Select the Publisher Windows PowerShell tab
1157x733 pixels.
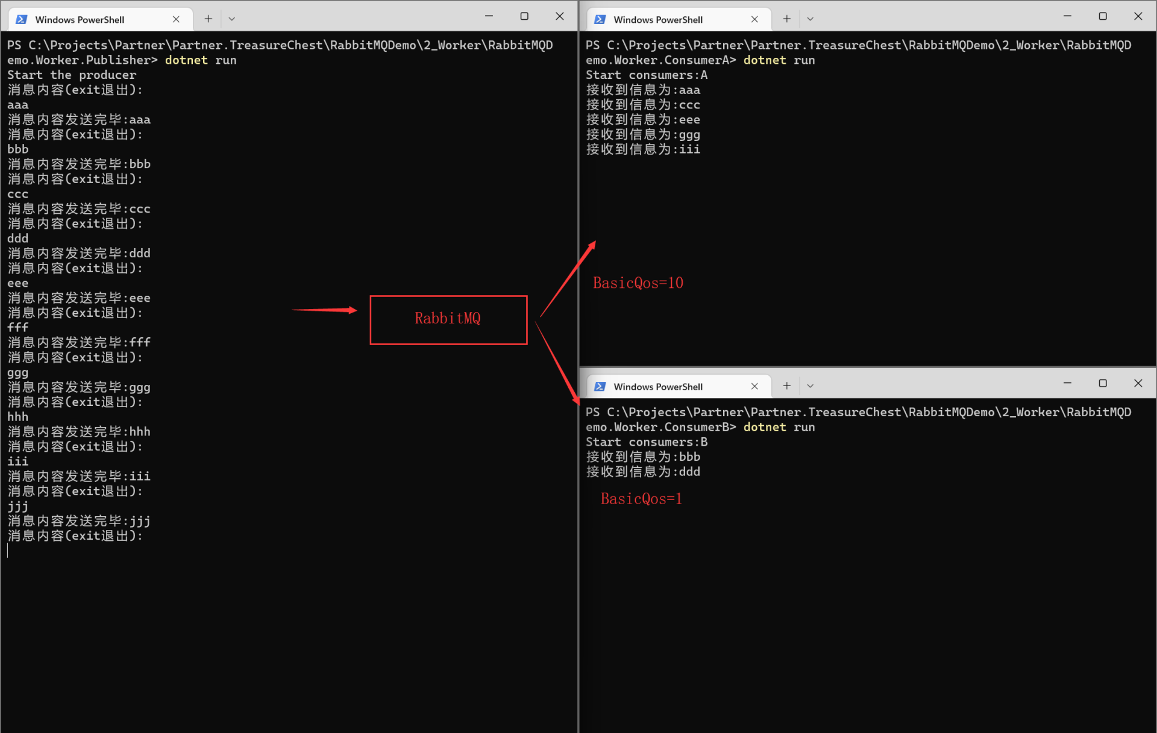click(x=90, y=19)
